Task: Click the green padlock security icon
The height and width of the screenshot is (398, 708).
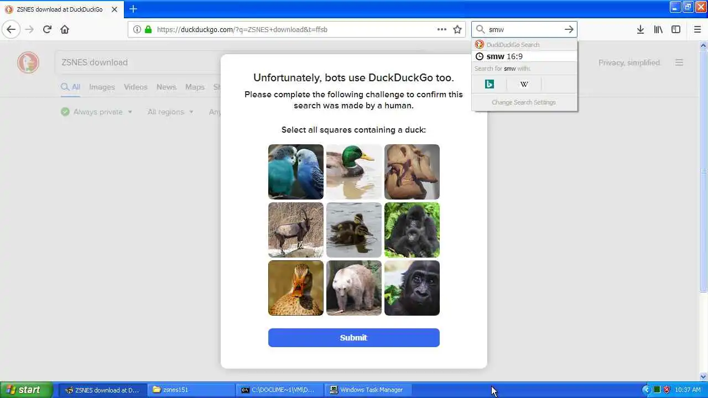Action: [148, 29]
